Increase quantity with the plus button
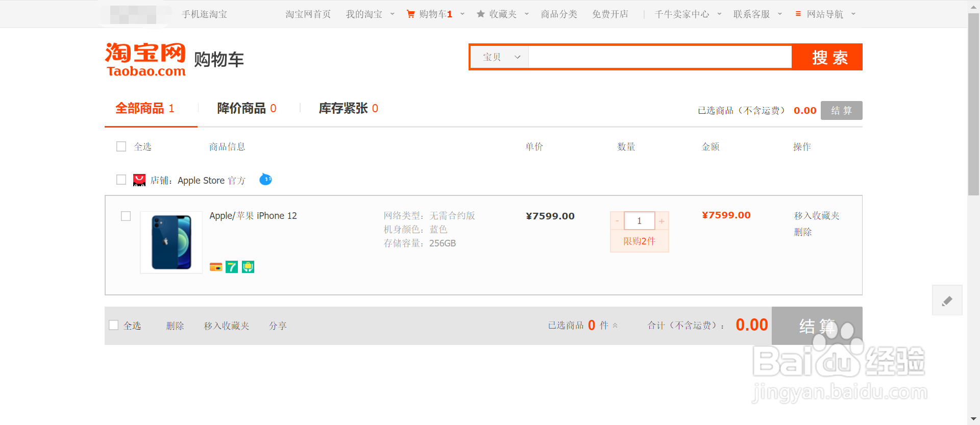This screenshot has height=425, width=980. point(661,221)
